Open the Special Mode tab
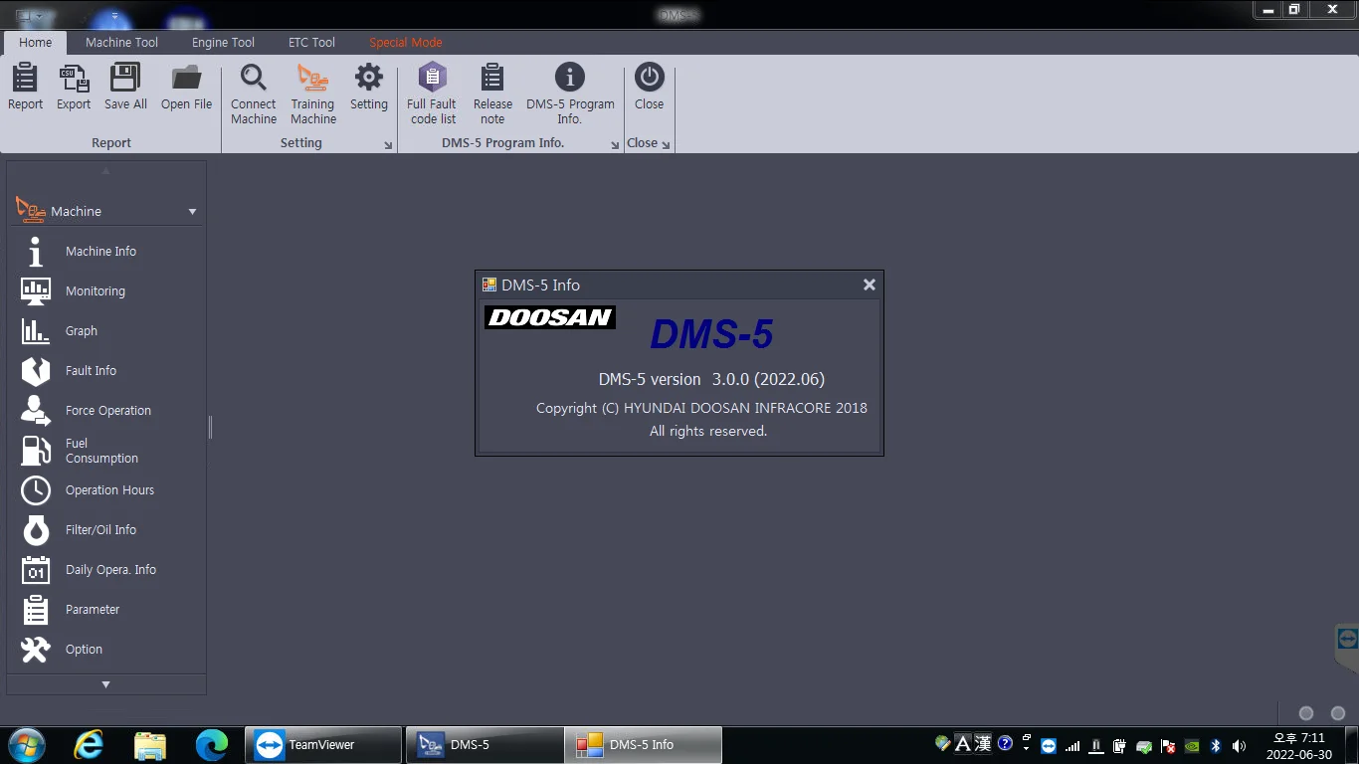The image size is (1359, 764). tap(406, 43)
